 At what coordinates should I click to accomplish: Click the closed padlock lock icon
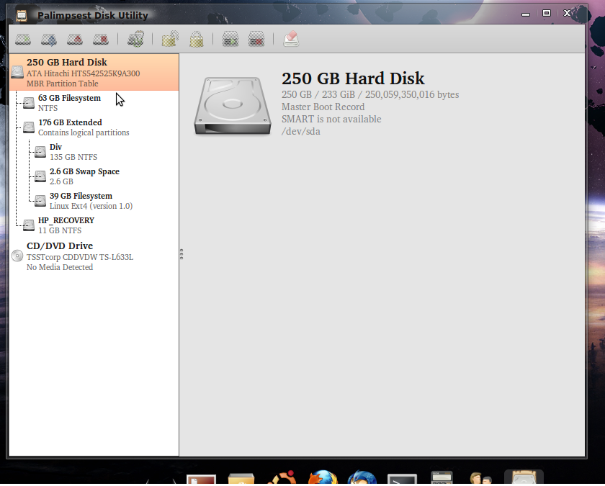coord(197,40)
